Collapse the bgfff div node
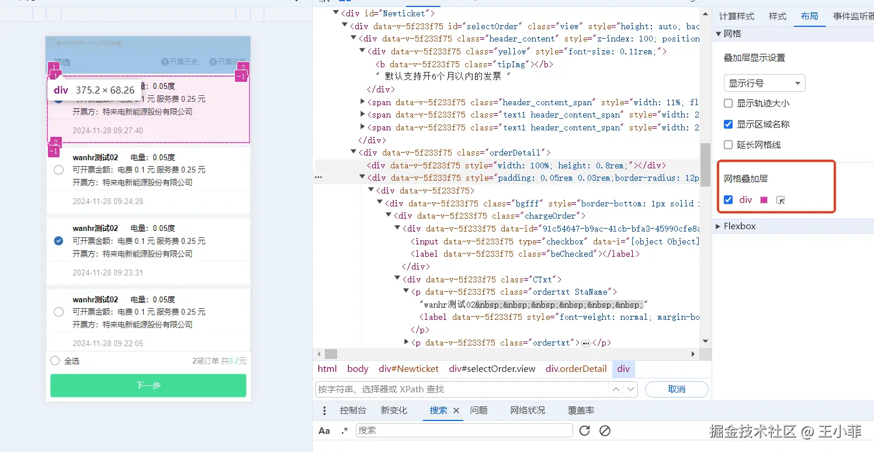 pos(380,203)
